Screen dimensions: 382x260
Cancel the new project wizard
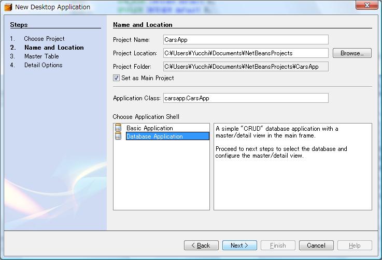(x=316, y=246)
